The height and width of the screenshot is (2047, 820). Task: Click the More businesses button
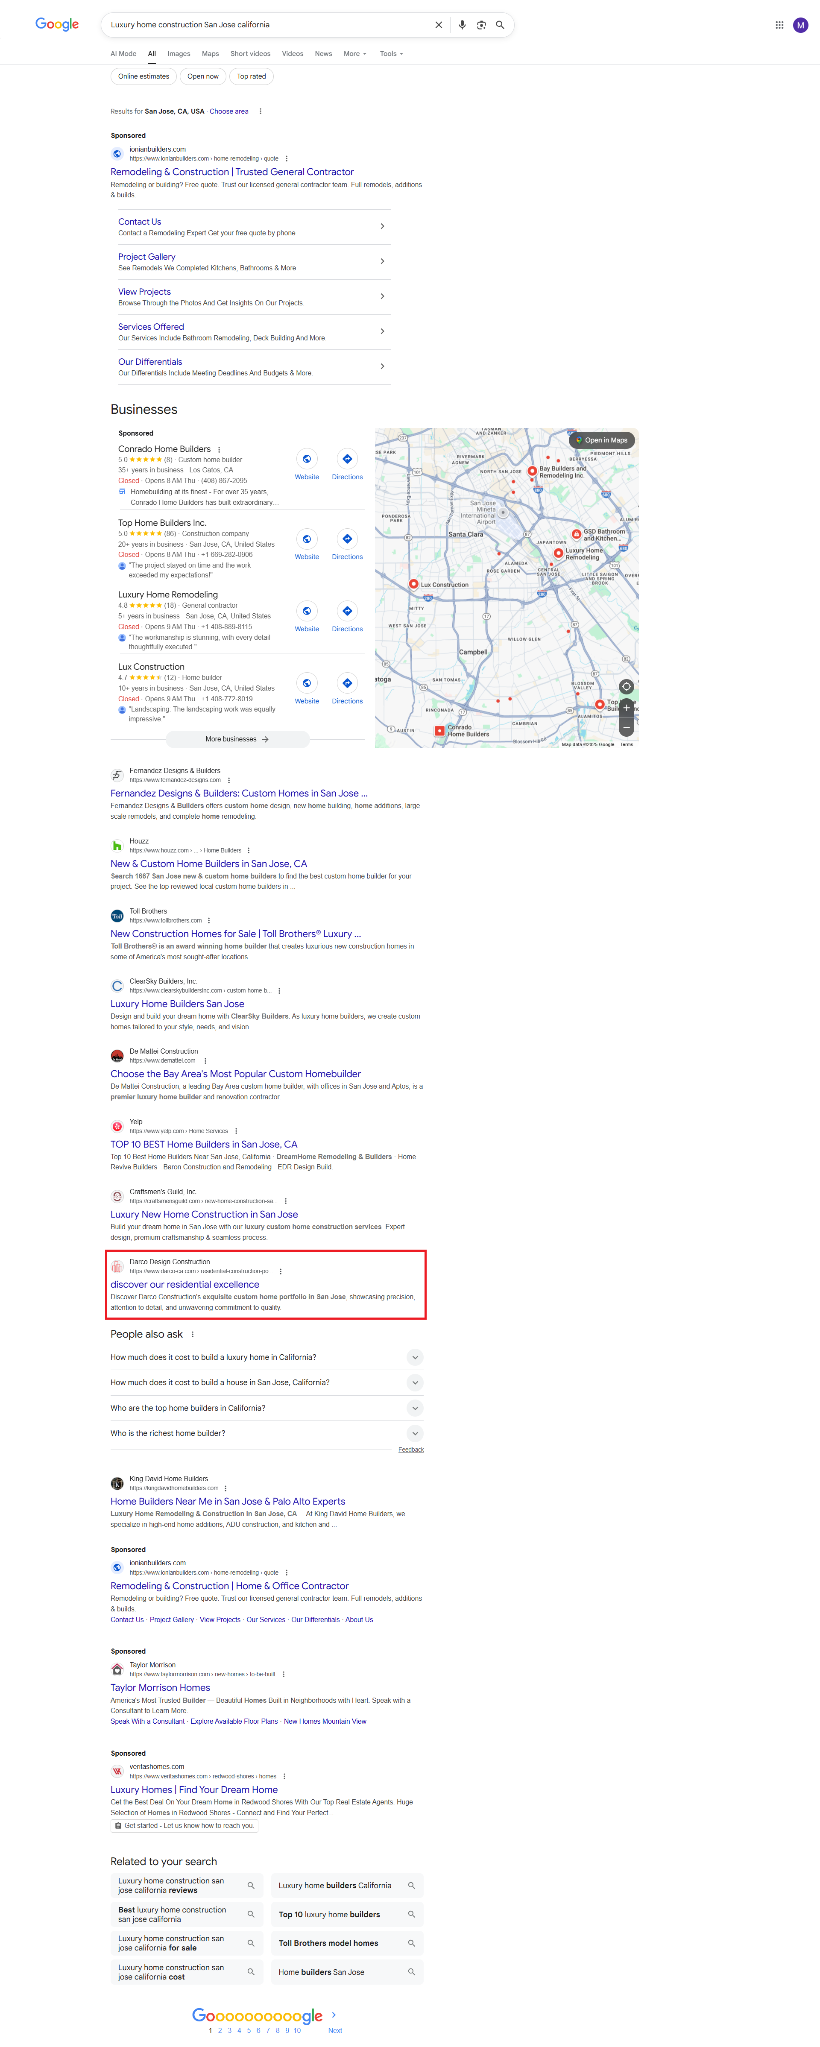(x=237, y=739)
